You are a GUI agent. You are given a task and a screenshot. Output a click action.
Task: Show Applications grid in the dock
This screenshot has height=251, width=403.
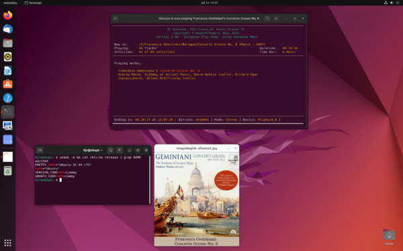click(7, 242)
